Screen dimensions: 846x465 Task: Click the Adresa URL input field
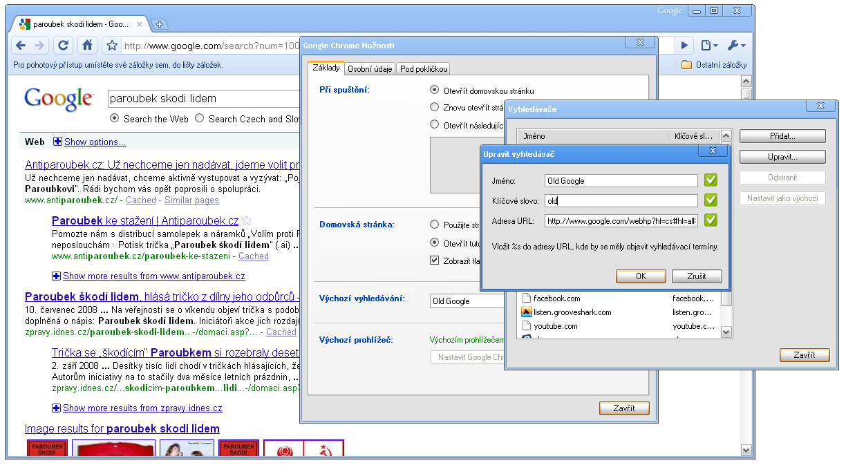click(621, 220)
